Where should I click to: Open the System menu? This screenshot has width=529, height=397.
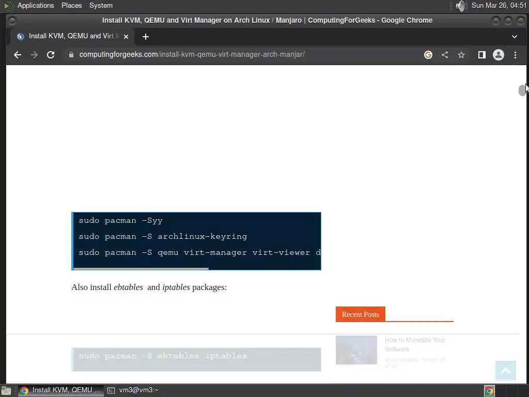tap(101, 5)
